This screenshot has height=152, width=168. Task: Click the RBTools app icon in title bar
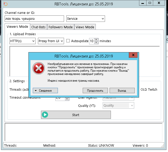(x=6, y=4)
